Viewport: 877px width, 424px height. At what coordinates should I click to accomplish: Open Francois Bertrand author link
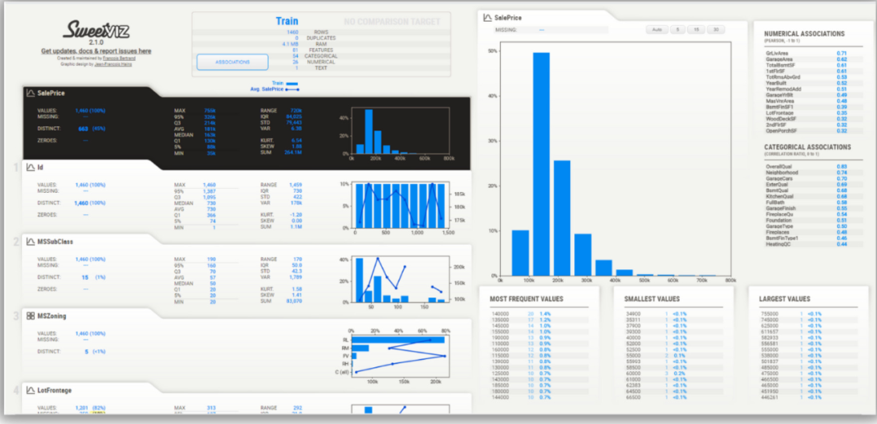pos(119,58)
